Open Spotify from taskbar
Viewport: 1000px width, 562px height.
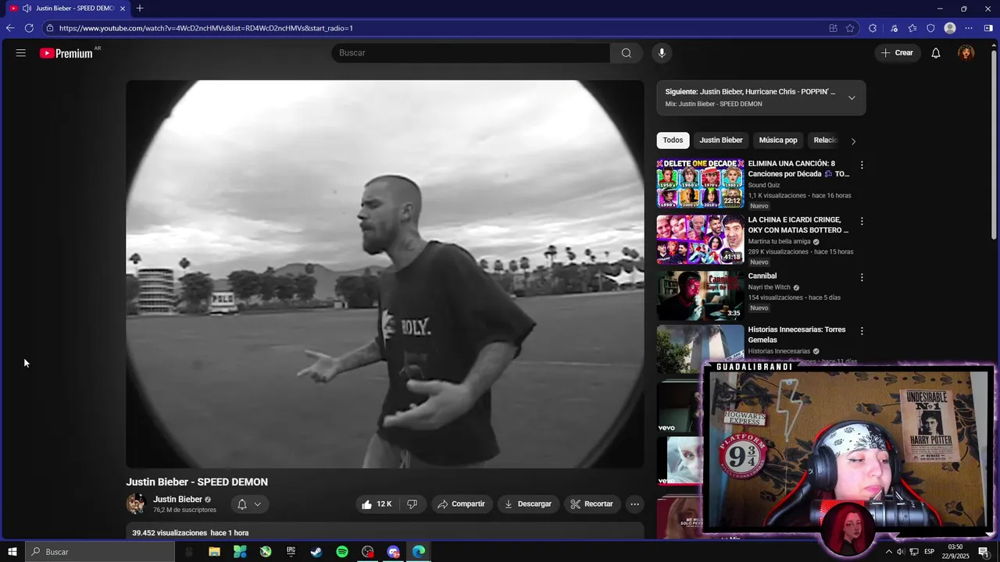point(342,552)
